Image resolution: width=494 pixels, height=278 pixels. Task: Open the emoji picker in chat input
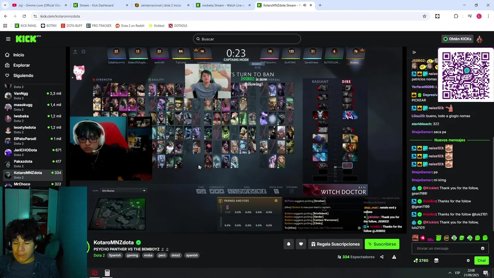click(482, 248)
